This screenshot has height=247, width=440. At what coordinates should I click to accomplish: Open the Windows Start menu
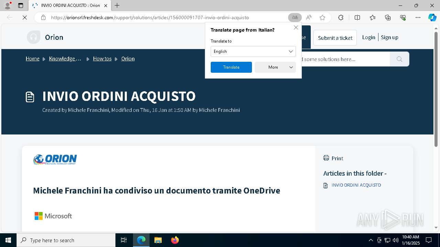8,240
